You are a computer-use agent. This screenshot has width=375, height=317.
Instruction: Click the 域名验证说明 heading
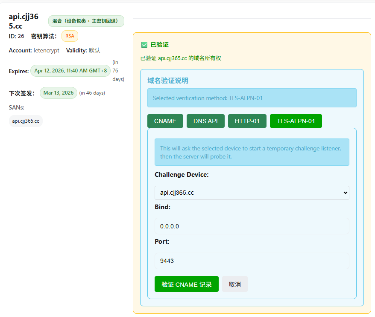point(168,81)
